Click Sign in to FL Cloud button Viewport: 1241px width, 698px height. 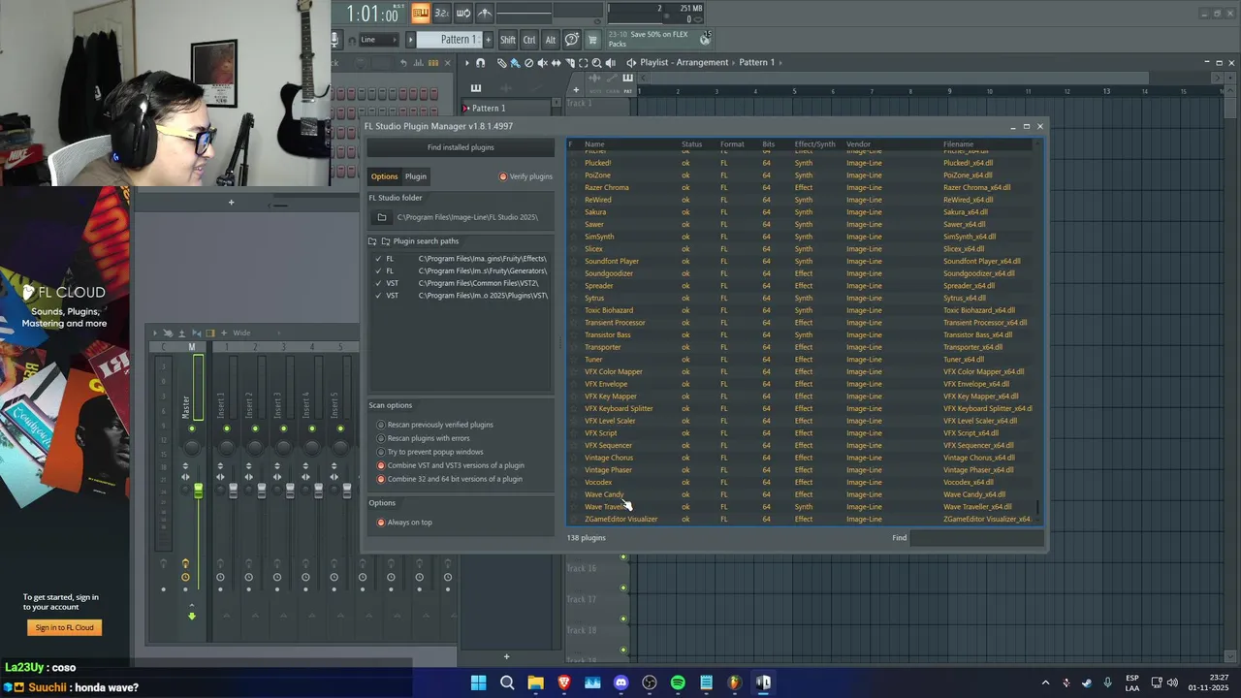[x=65, y=627]
